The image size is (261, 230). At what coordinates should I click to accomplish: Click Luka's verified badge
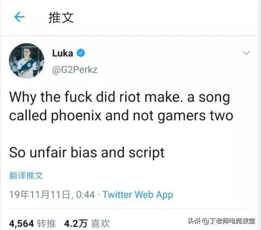point(81,53)
